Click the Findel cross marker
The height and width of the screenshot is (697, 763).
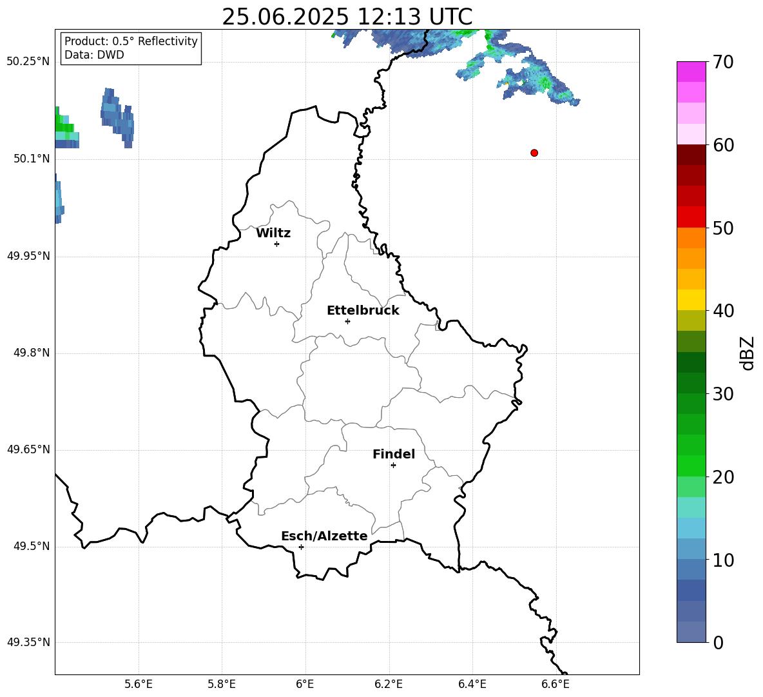click(x=393, y=466)
